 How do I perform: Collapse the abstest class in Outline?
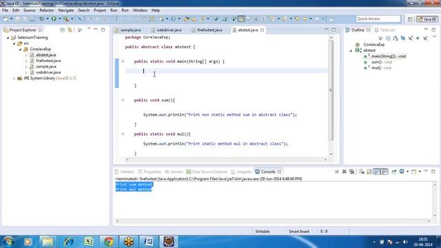click(351, 50)
